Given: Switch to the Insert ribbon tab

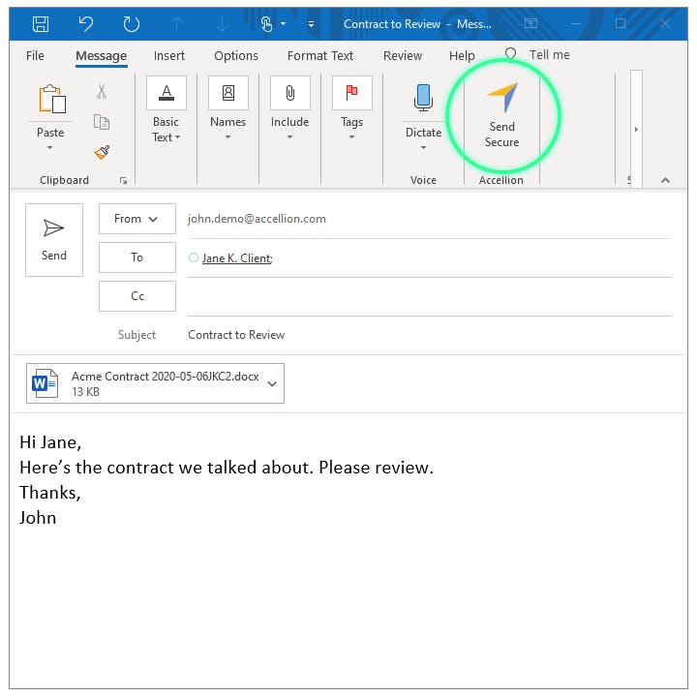Looking at the screenshot, I should 168,56.
